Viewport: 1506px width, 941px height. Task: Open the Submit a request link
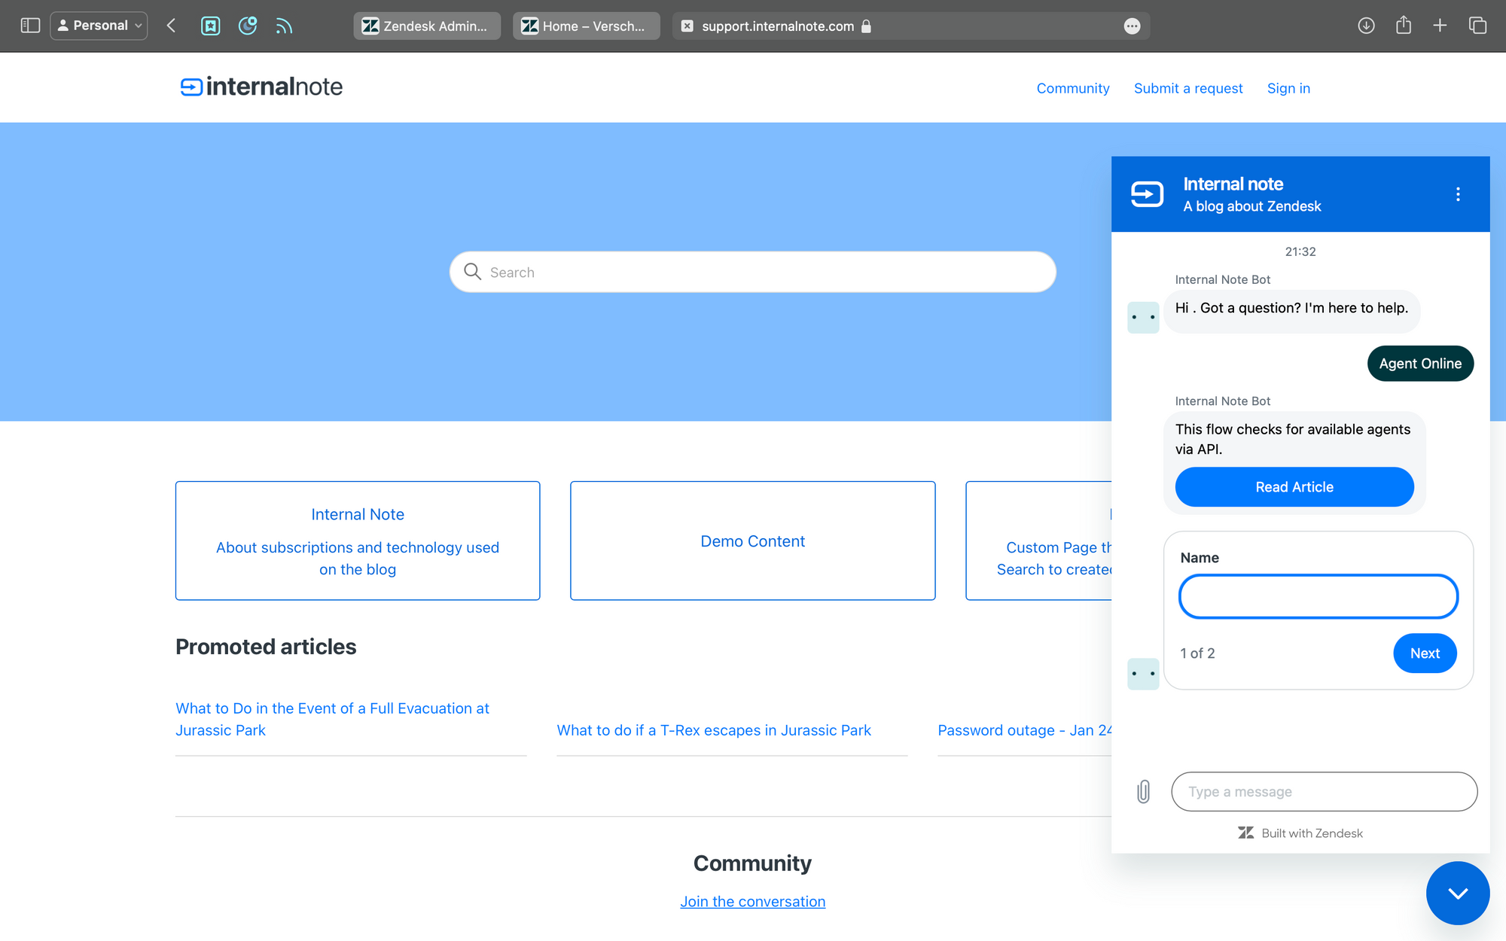pyautogui.click(x=1188, y=88)
